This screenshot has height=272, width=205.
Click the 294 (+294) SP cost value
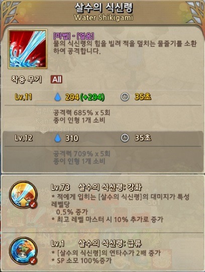coord(85,97)
